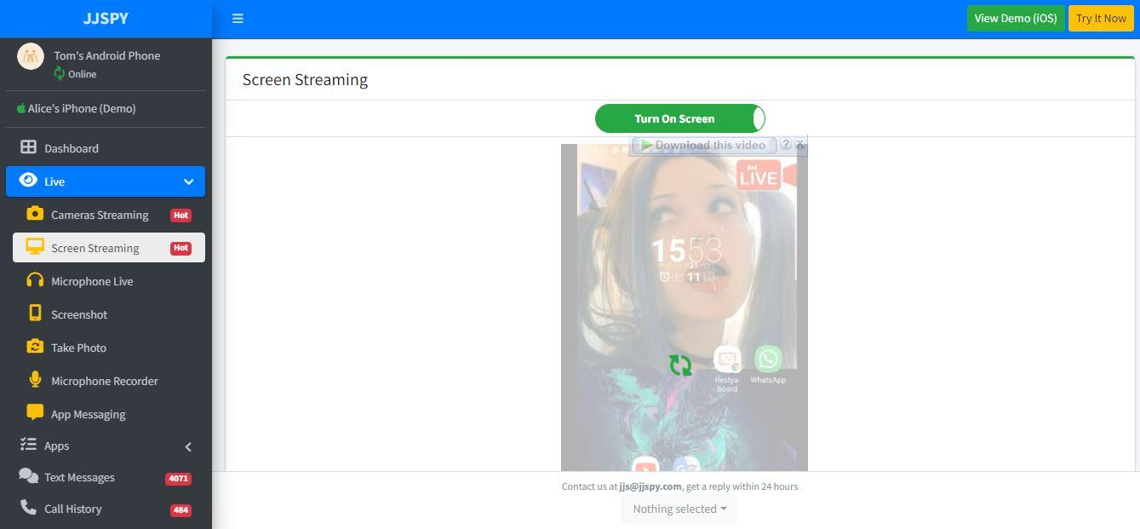Click the green sync icon beside Online

point(59,73)
